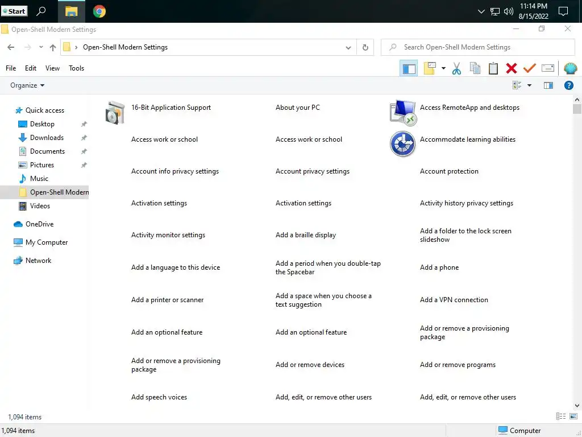Open Accommodate learning abilities icon
This screenshot has height=437, width=582.
coord(403,144)
